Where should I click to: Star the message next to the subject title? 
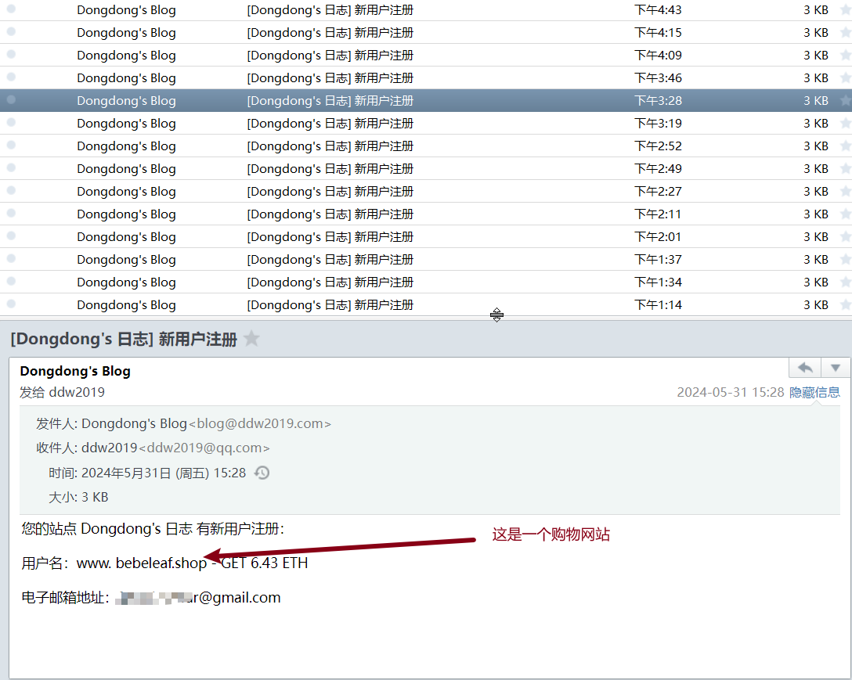(x=251, y=339)
